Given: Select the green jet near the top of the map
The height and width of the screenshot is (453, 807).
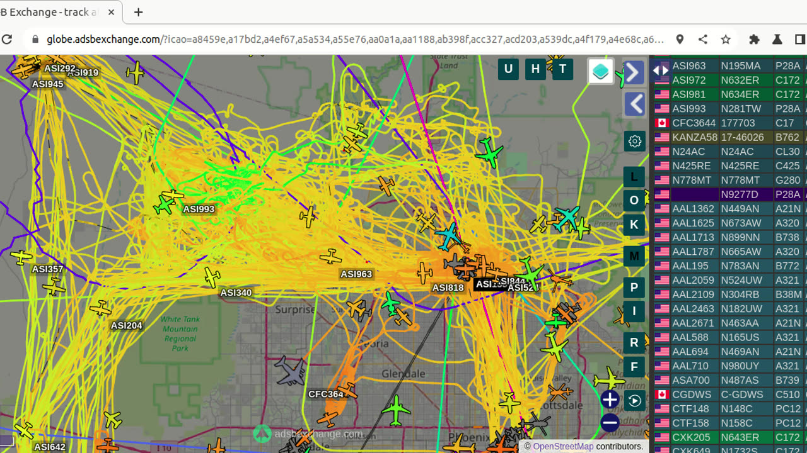Looking at the screenshot, I should click(x=489, y=152).
